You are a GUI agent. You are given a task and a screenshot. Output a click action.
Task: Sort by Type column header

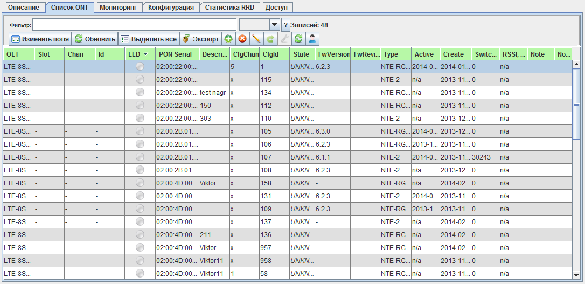(396, 54)
